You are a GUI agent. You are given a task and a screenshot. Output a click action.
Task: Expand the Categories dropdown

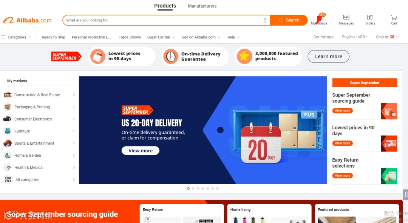click(16, 37)
